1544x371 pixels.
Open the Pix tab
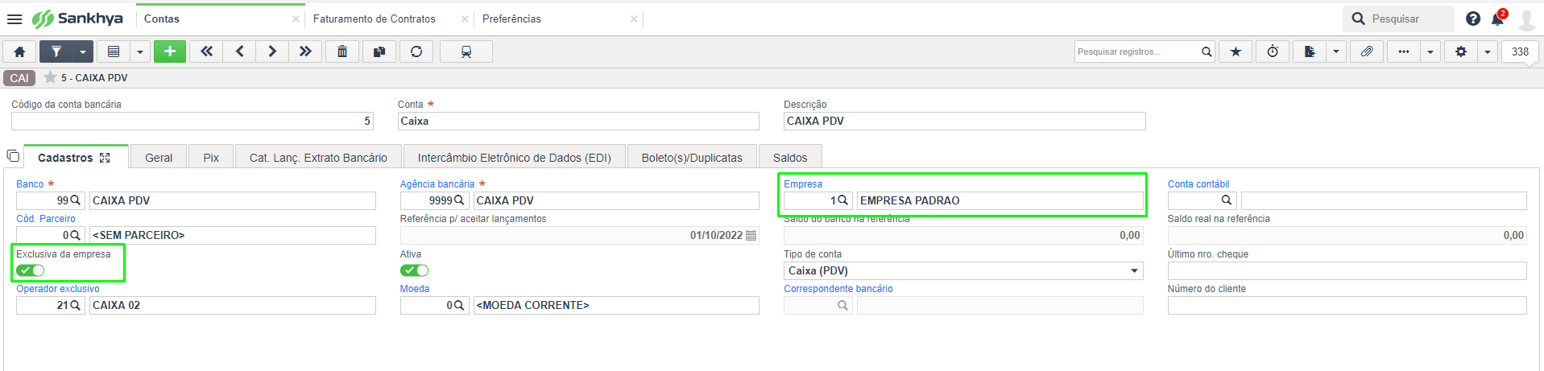click(x=211, y=158)
